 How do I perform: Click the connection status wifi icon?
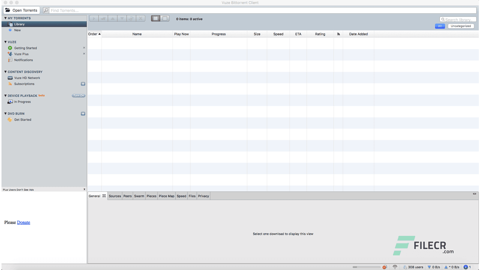395,267
